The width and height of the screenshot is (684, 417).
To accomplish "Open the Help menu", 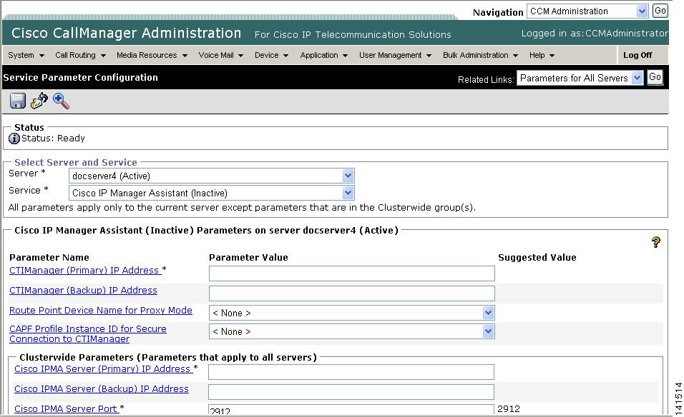I will tap(542, 55).
